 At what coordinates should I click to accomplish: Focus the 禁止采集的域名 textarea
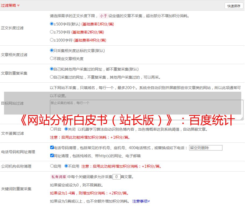147,110
